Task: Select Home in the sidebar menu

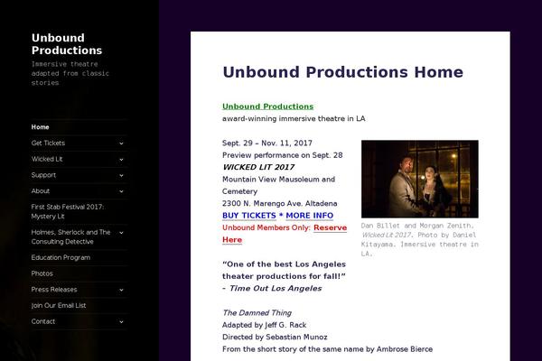Action: 40,127
